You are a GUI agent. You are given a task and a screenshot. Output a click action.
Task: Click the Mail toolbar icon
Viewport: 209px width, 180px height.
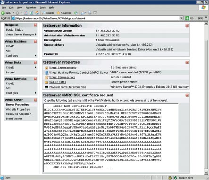click(83, 13)
